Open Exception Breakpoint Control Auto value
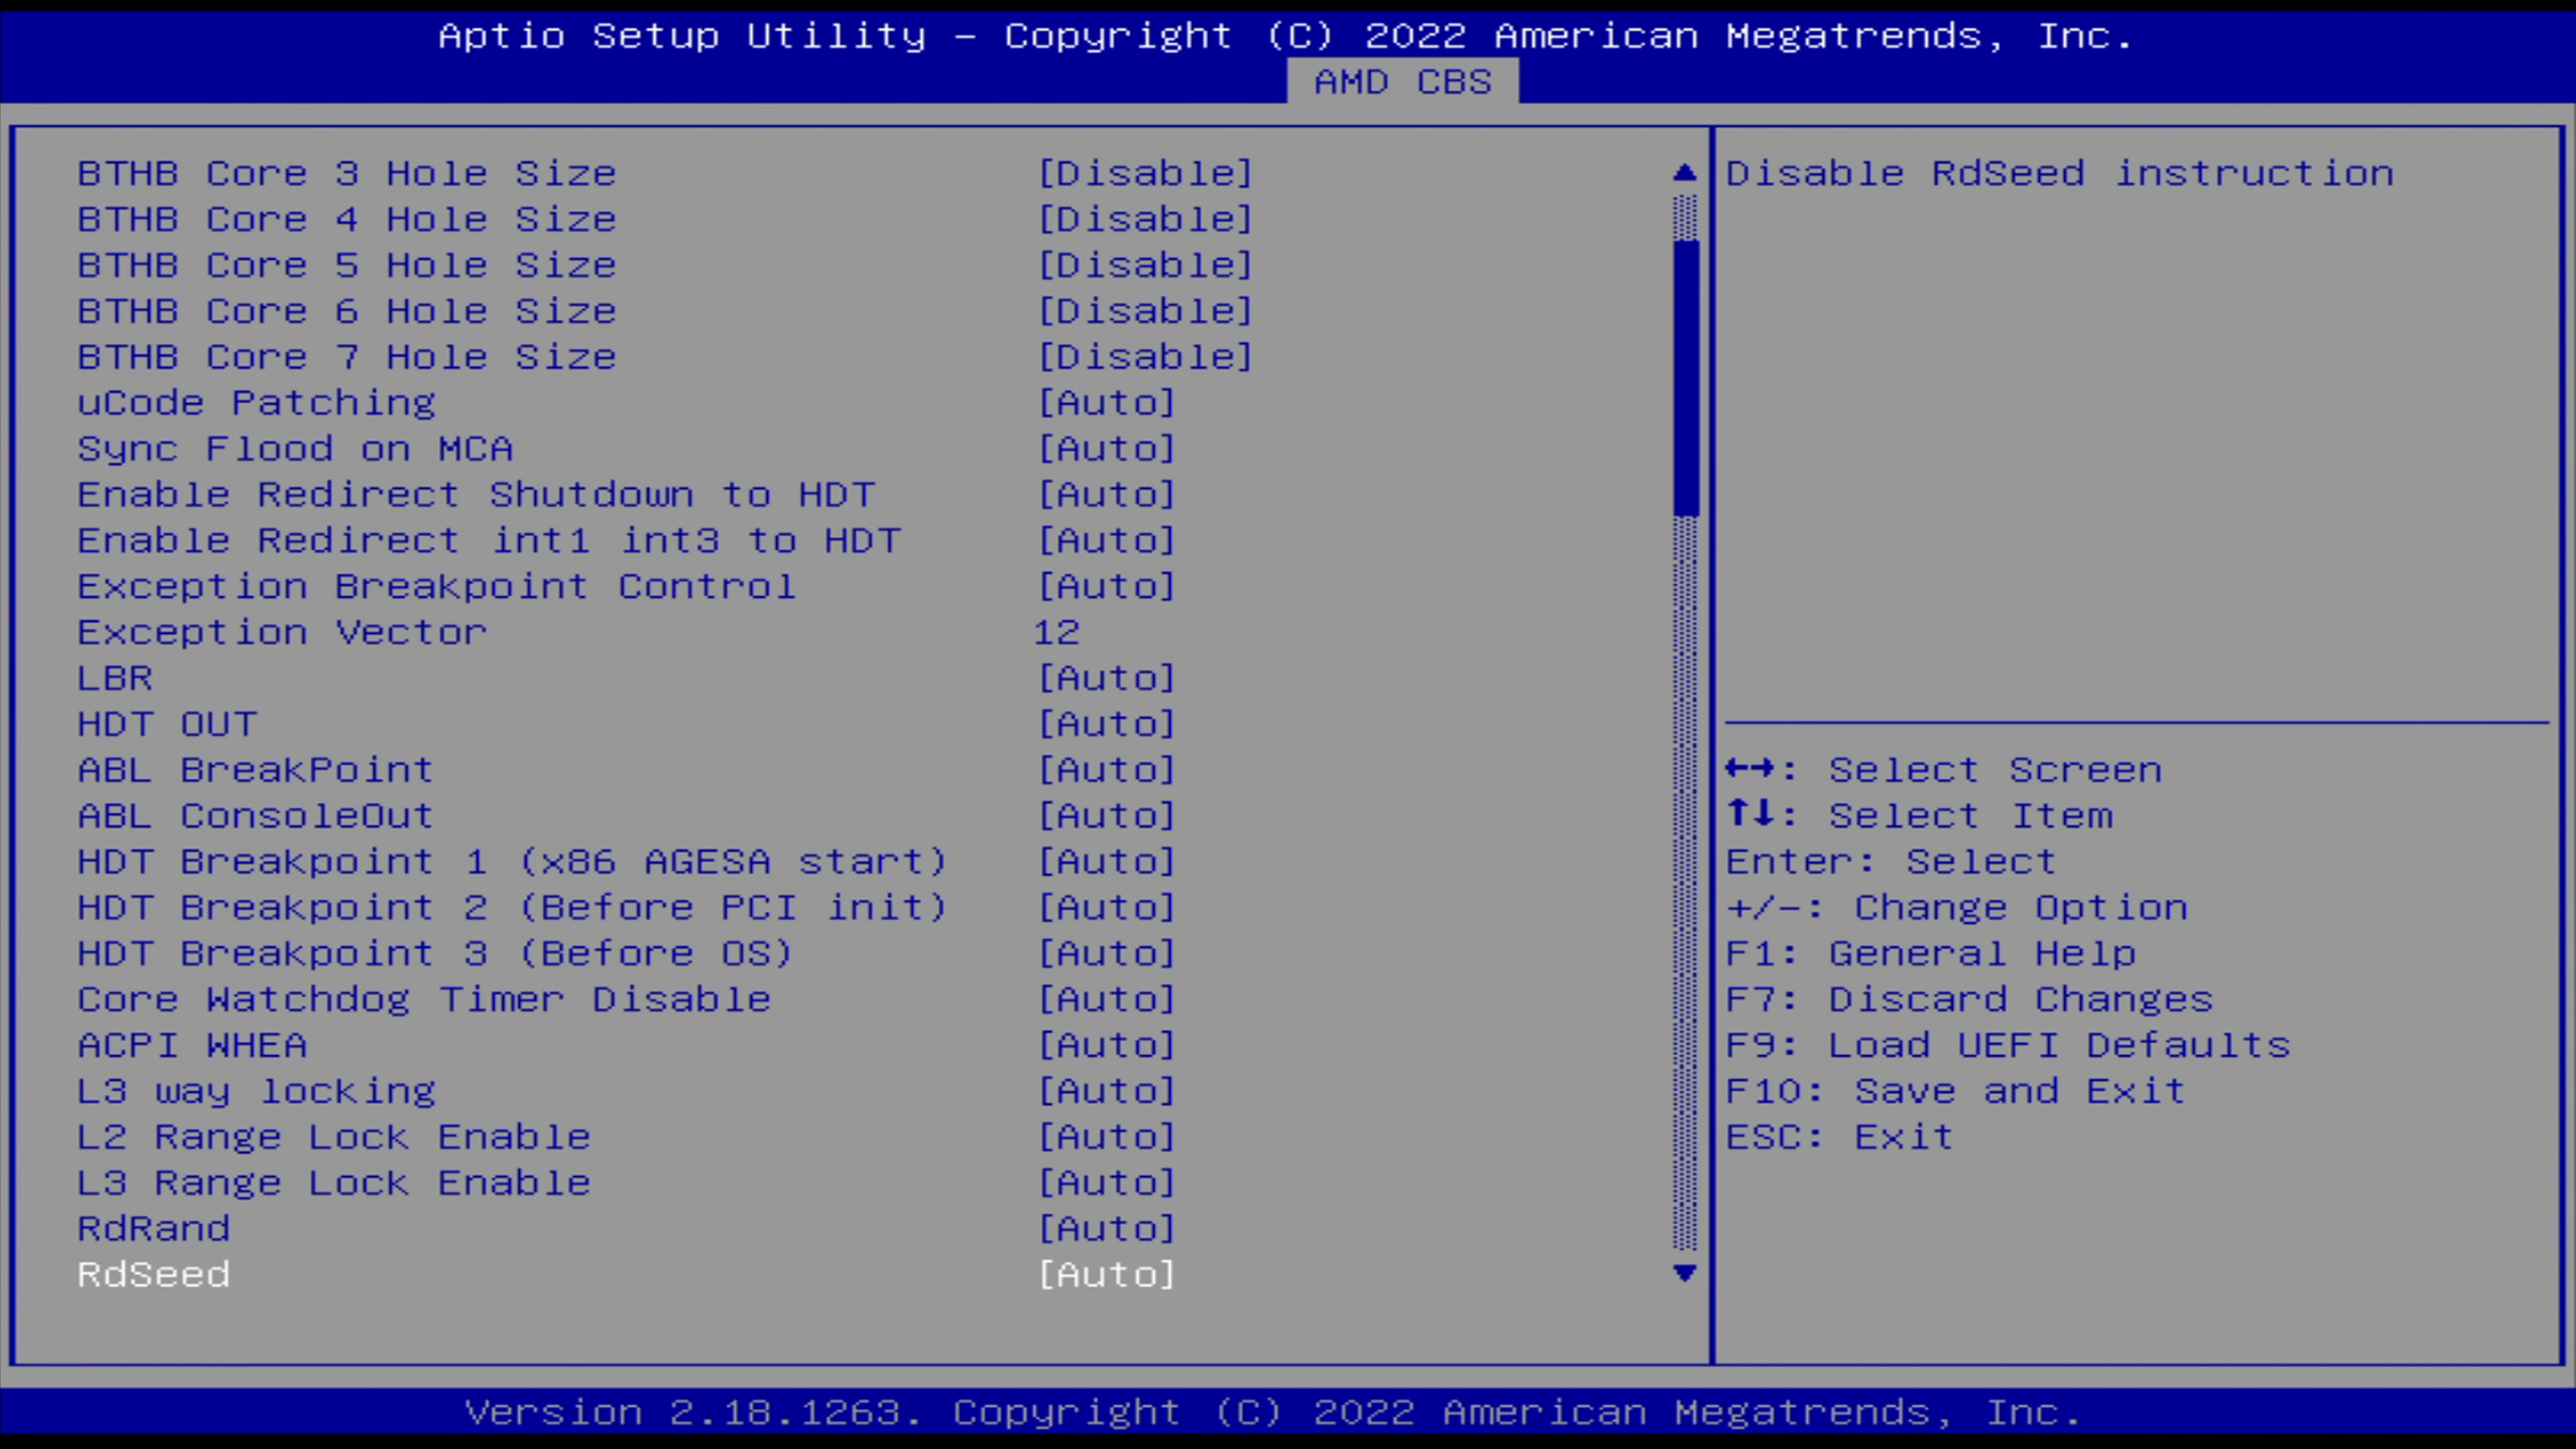The width and height of the screenshot is (2576, 1449). point(1106,586)
